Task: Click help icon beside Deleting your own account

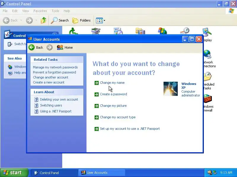Action: coord(36,99)
